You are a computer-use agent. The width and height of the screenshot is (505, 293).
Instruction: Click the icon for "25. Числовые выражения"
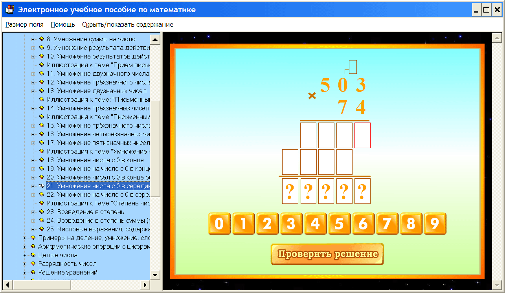(x=42, y=229)
